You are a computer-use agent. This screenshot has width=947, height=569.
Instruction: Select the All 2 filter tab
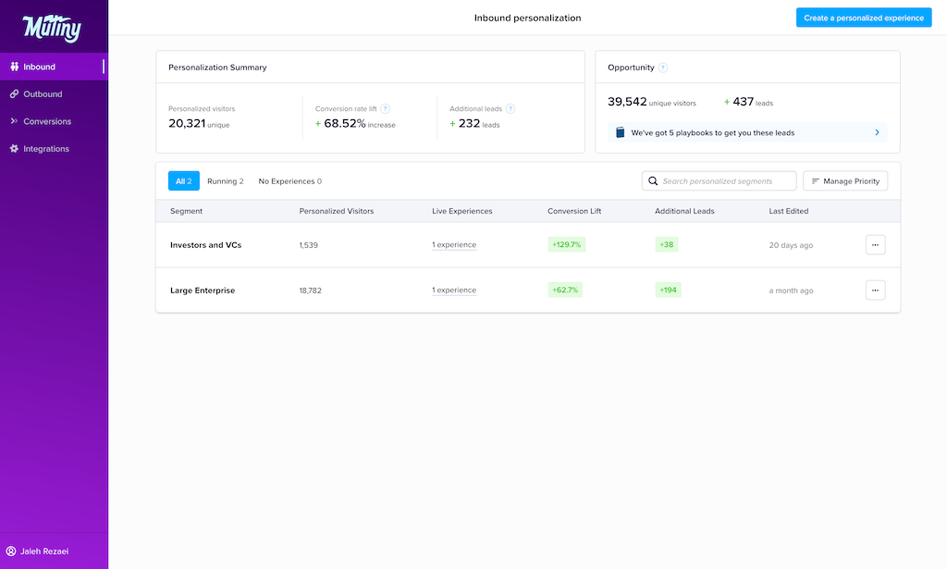[183, 181]
